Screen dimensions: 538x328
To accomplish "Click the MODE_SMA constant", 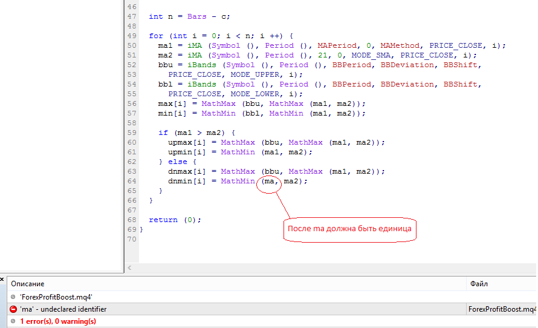I will click(x=371, y=55).
